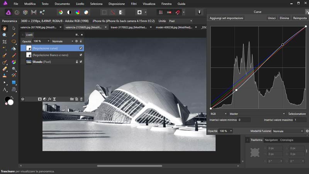Click the Selezionatore button

[x=297, y=114]
